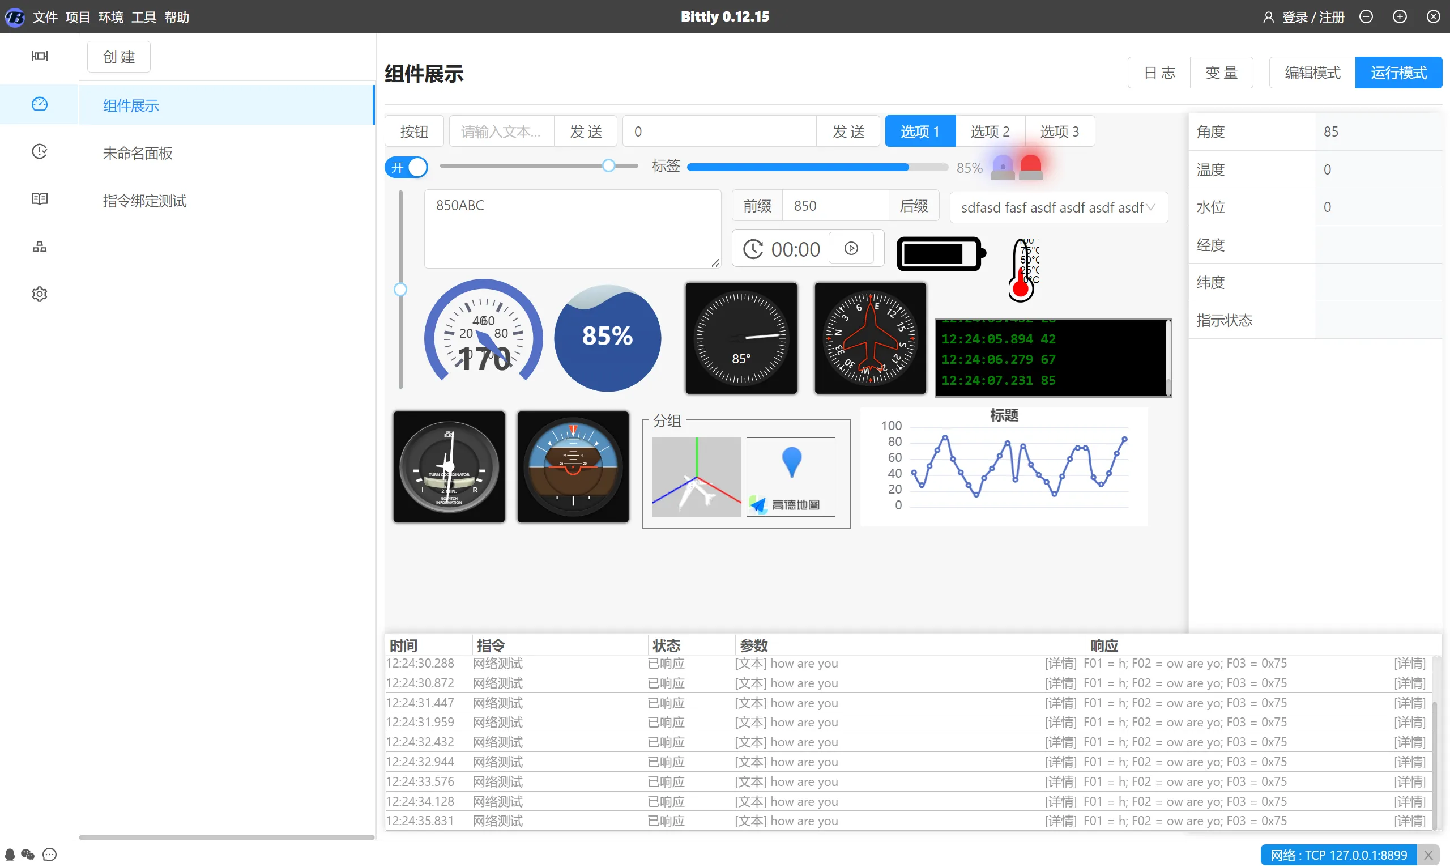Open 详情 for 12:24:30.288 parameters
The image size is (1450, 867).
tap(1060, 663)
